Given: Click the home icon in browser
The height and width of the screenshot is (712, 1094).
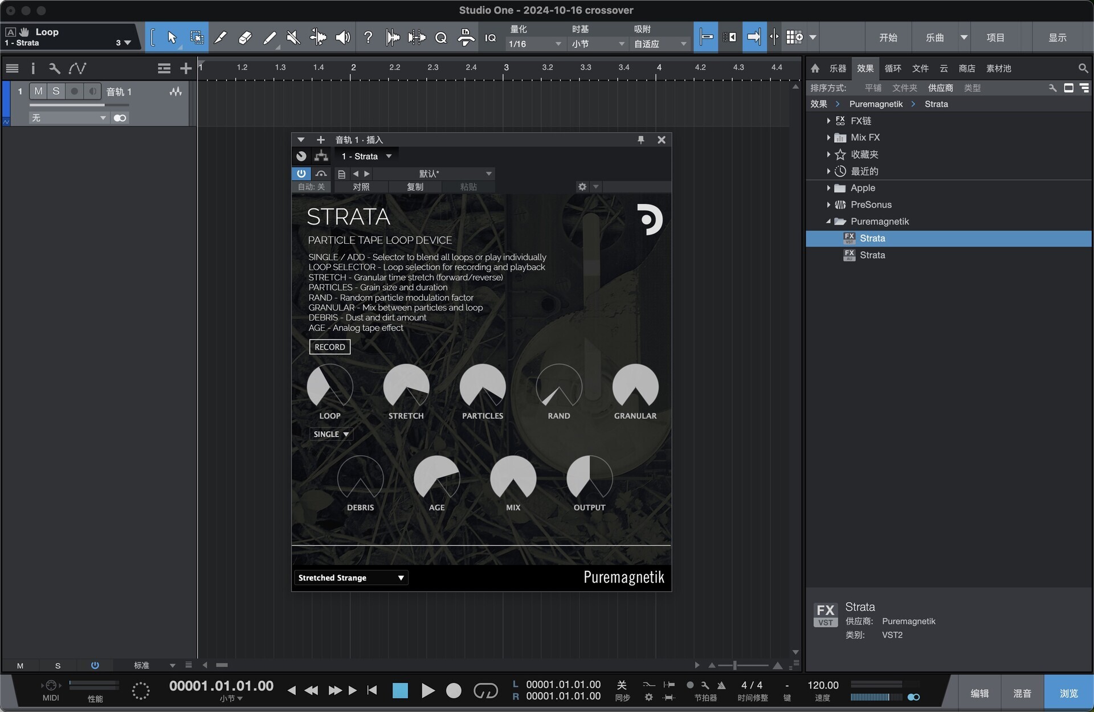Looking at the screenshot, I should click(815, 68).
